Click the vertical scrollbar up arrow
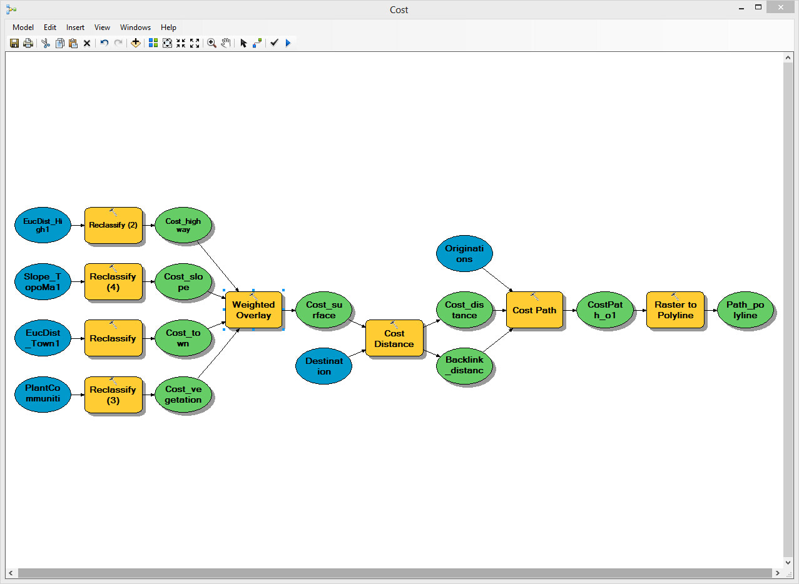 click(x=788, y=58)
